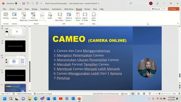Click English (United States) language indicator
181x102 pixels.
pyautogui.click(x=24, y=94)
